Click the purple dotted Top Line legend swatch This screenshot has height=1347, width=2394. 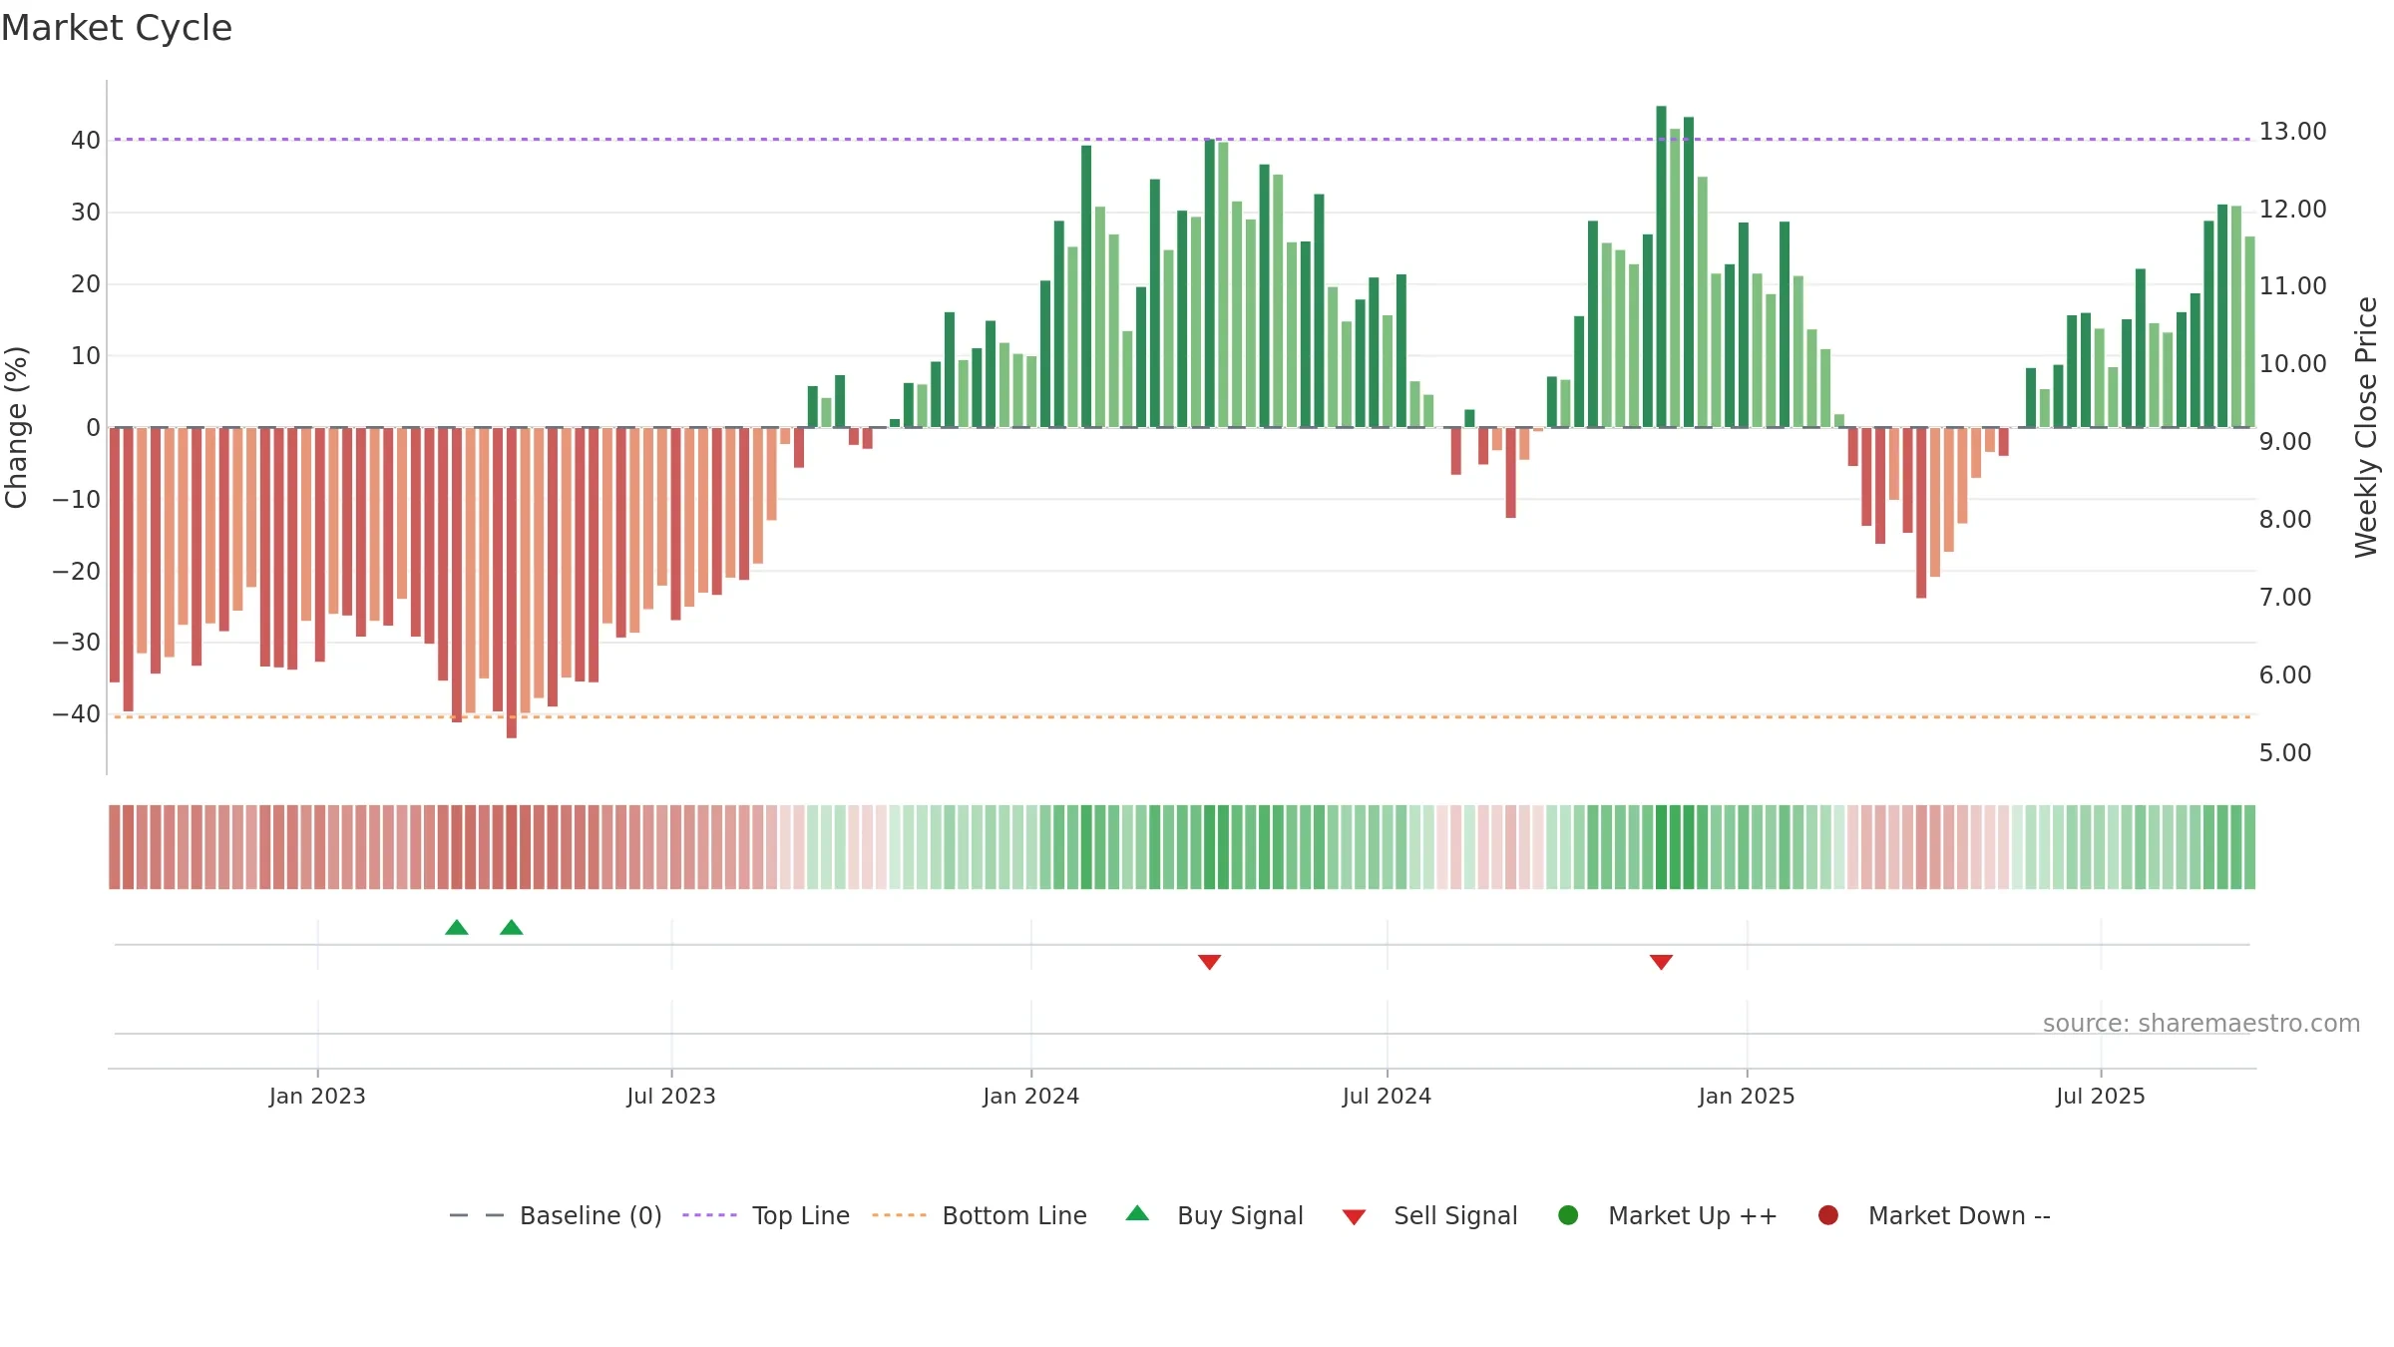(x=709, y=1215)
